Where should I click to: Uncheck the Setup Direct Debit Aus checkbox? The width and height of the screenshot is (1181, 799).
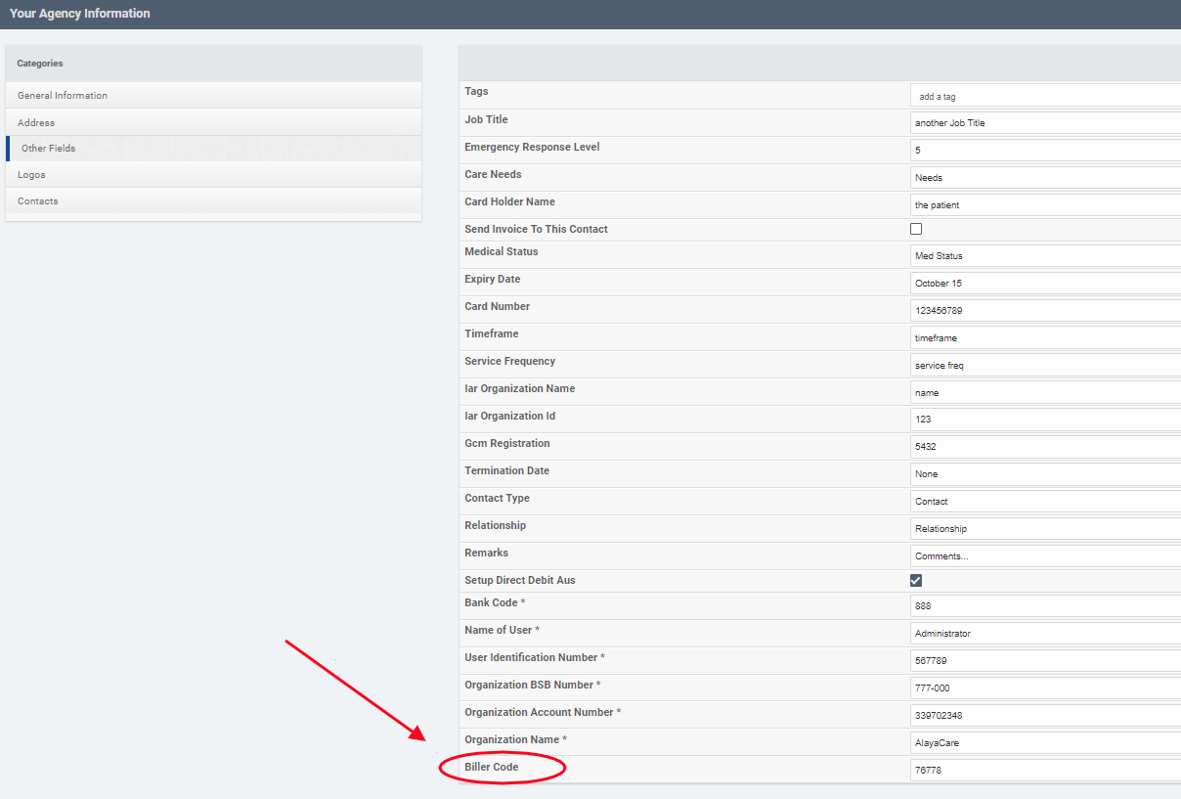(916, 580)
